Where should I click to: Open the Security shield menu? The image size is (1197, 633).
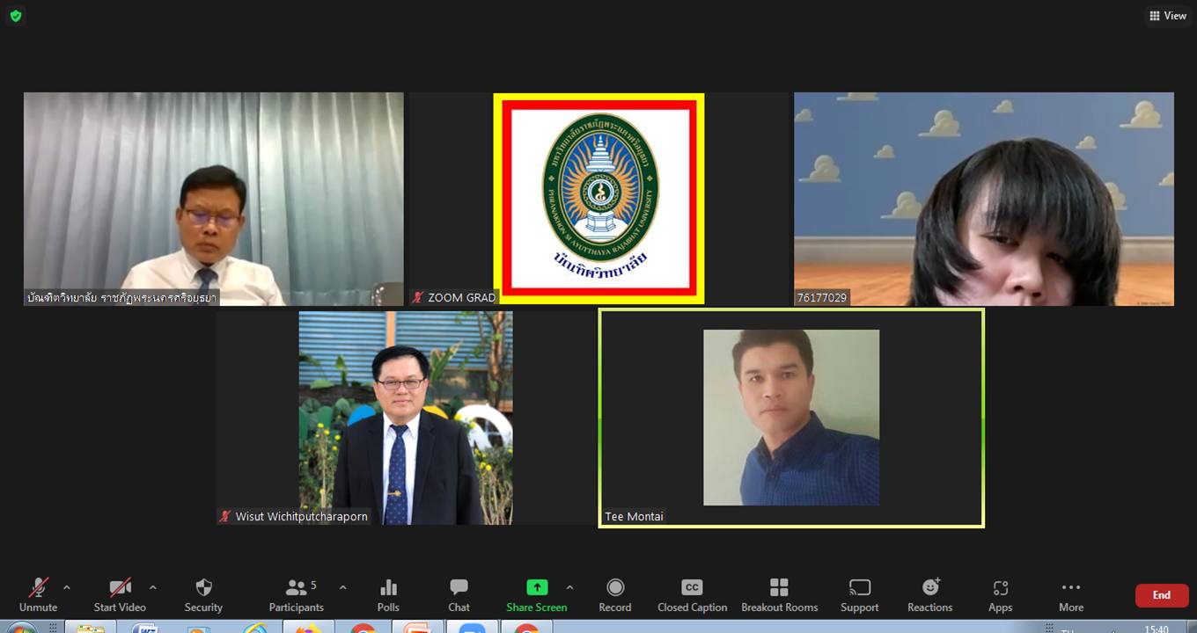[203, 594]
